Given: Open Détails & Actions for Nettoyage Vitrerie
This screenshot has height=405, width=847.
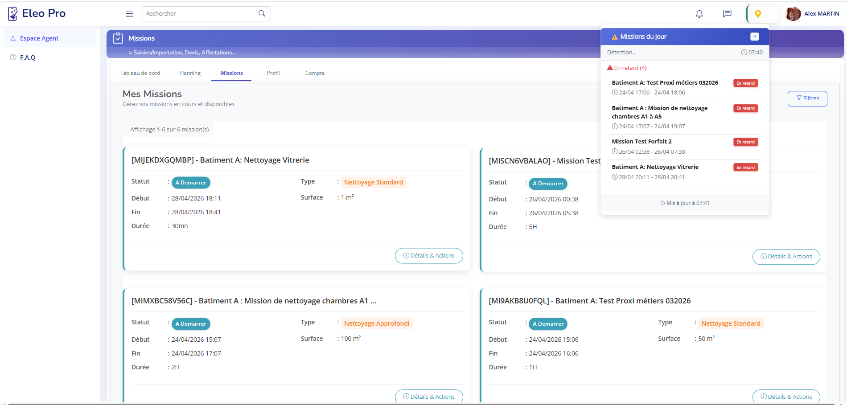Looking at the screenshot, I should click(x=428, y=256).
